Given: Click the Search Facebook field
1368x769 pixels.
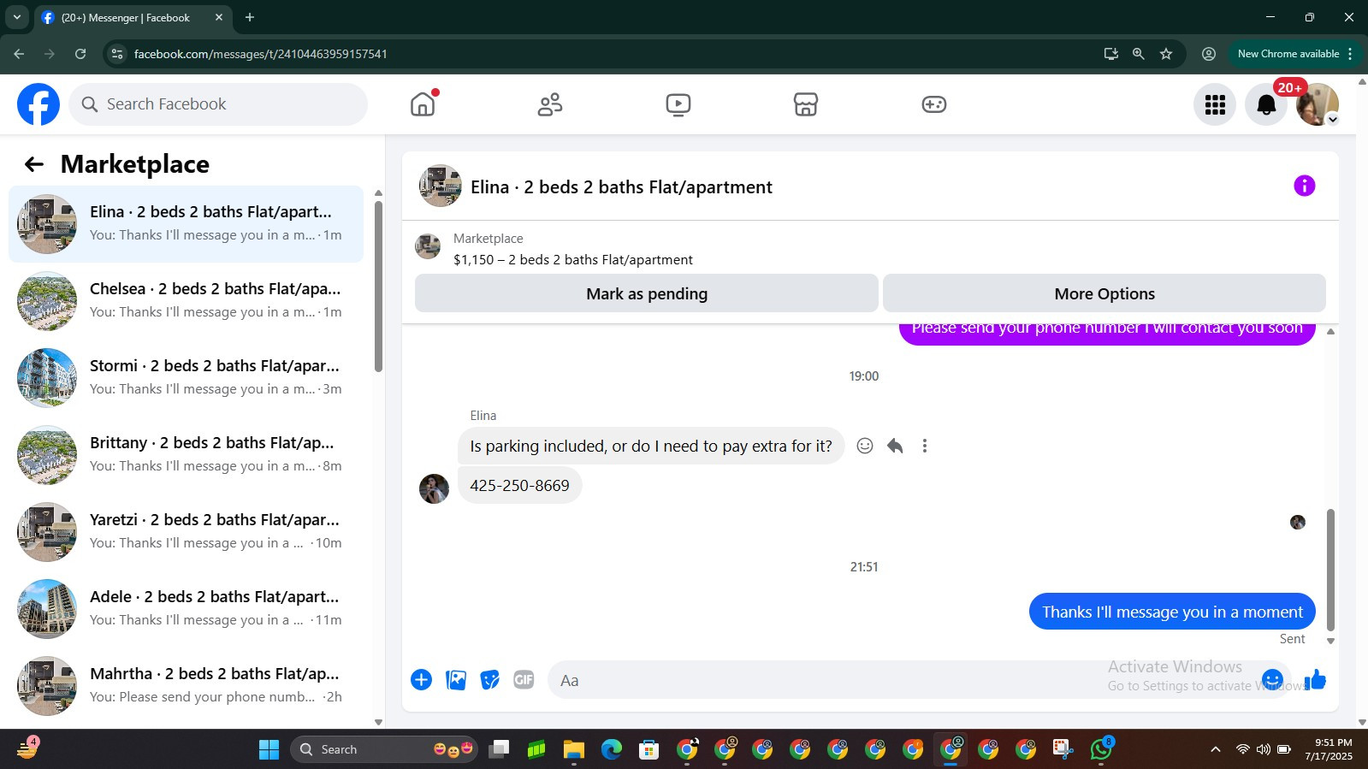Looking at the screenshot, I should tap(218, 104).
